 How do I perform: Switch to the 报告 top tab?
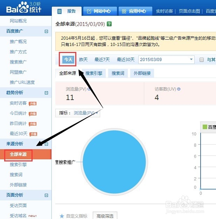tap(67, 11)
